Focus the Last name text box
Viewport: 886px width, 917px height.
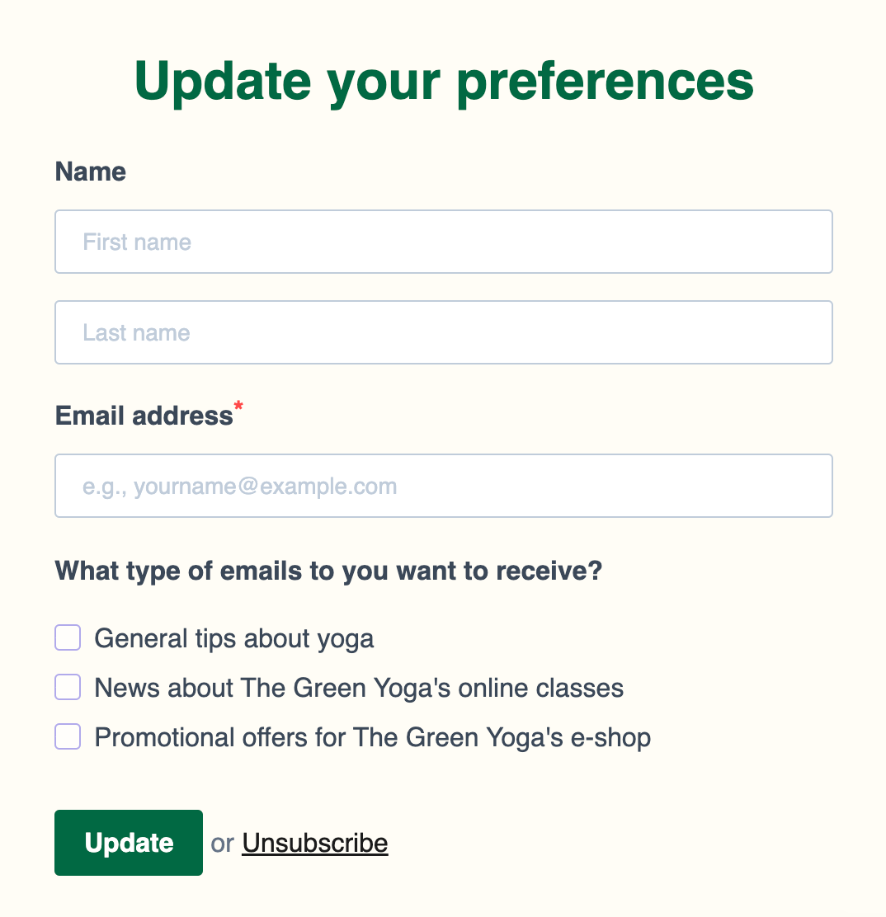(x=443, y=332)
